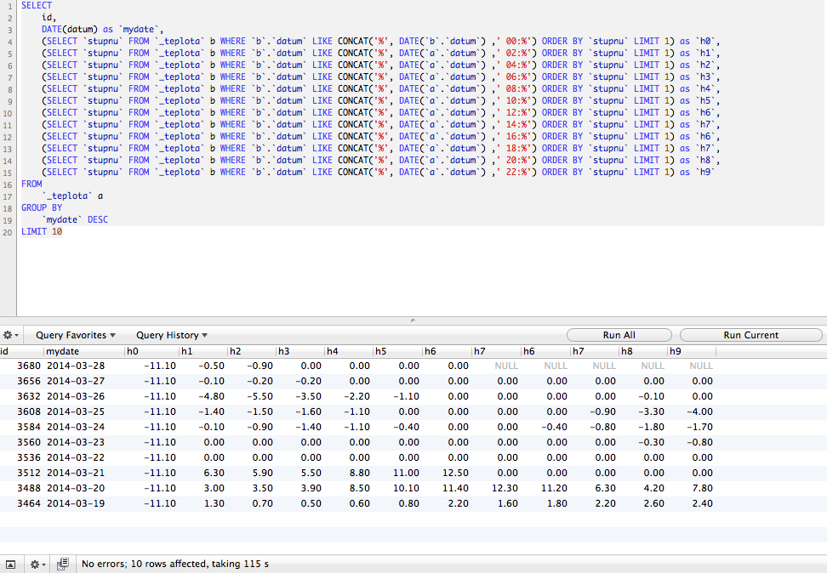827x573 pixels.
Task: Click the id cell 3632
Action: pos(28,396)
